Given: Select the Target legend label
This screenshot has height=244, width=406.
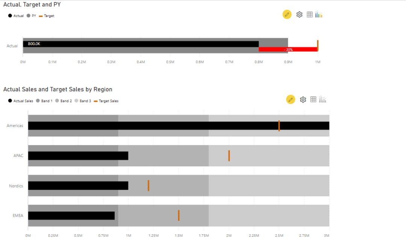Looking at the screenshot, I should tap(49, 16).
